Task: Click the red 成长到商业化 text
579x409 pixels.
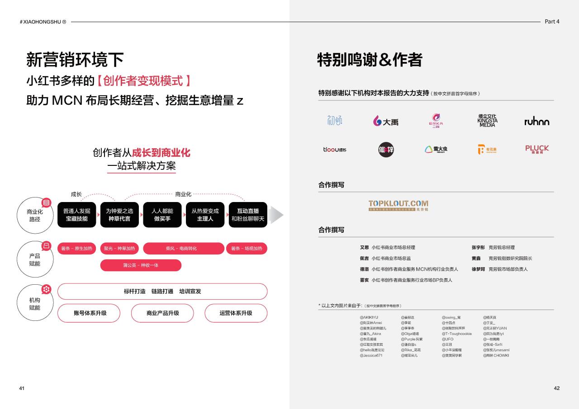Action: coord(161,152)
